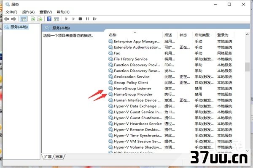Sort by the 描述 column header

[168, 35]
